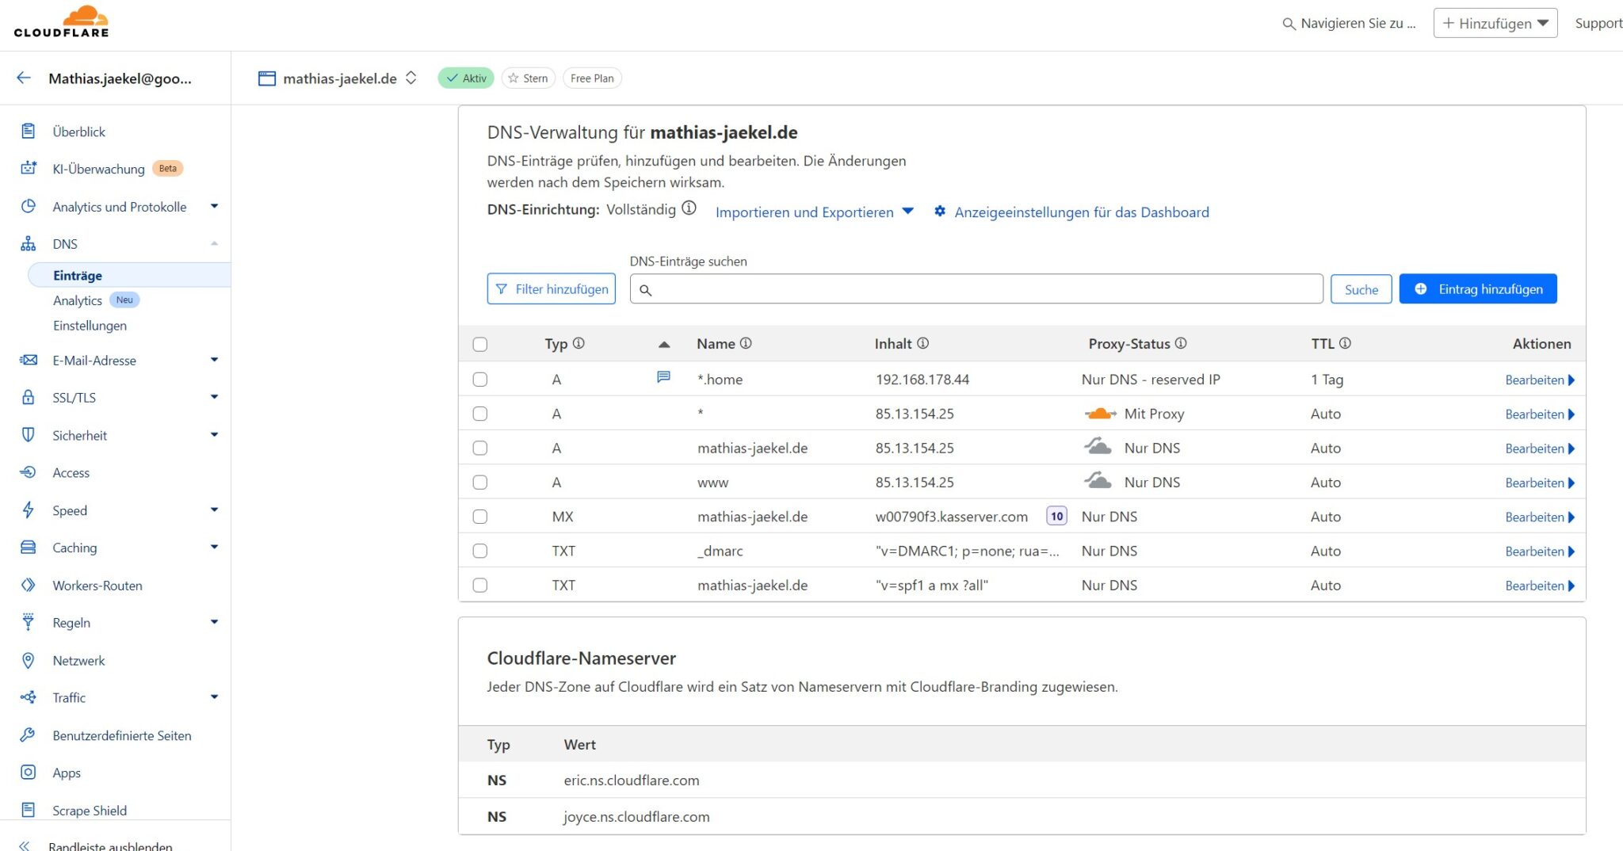Switch to Einstellungen under DNS
Image resolution: width=1623 pixels, height=851 pixels.
[x=90, y=325]
